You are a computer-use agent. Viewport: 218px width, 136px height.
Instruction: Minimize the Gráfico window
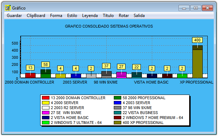click(x=184, y=8)
